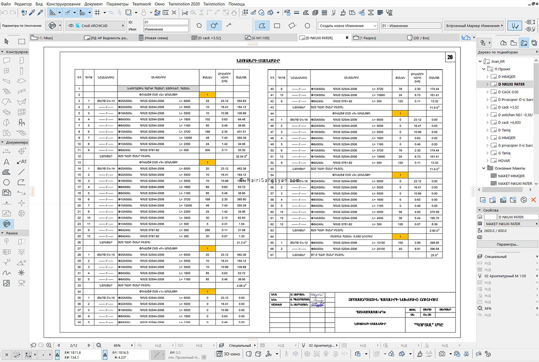Choose the Label tool (A1) in toolbox
Viewport: 539px width, 362px height.
[22, 162]
